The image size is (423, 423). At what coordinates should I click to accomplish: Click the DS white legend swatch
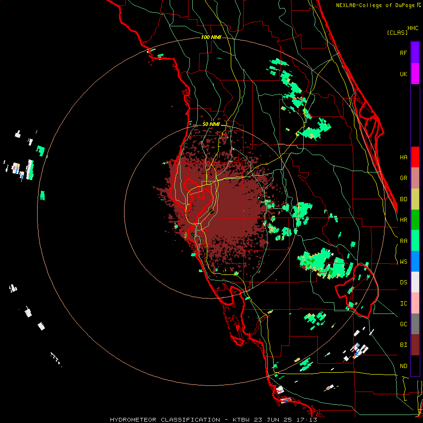[x=415, y=282]
